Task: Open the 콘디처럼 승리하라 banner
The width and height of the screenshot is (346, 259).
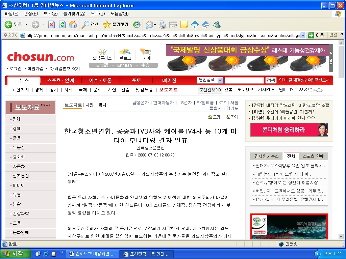Action: pos(289,130)
